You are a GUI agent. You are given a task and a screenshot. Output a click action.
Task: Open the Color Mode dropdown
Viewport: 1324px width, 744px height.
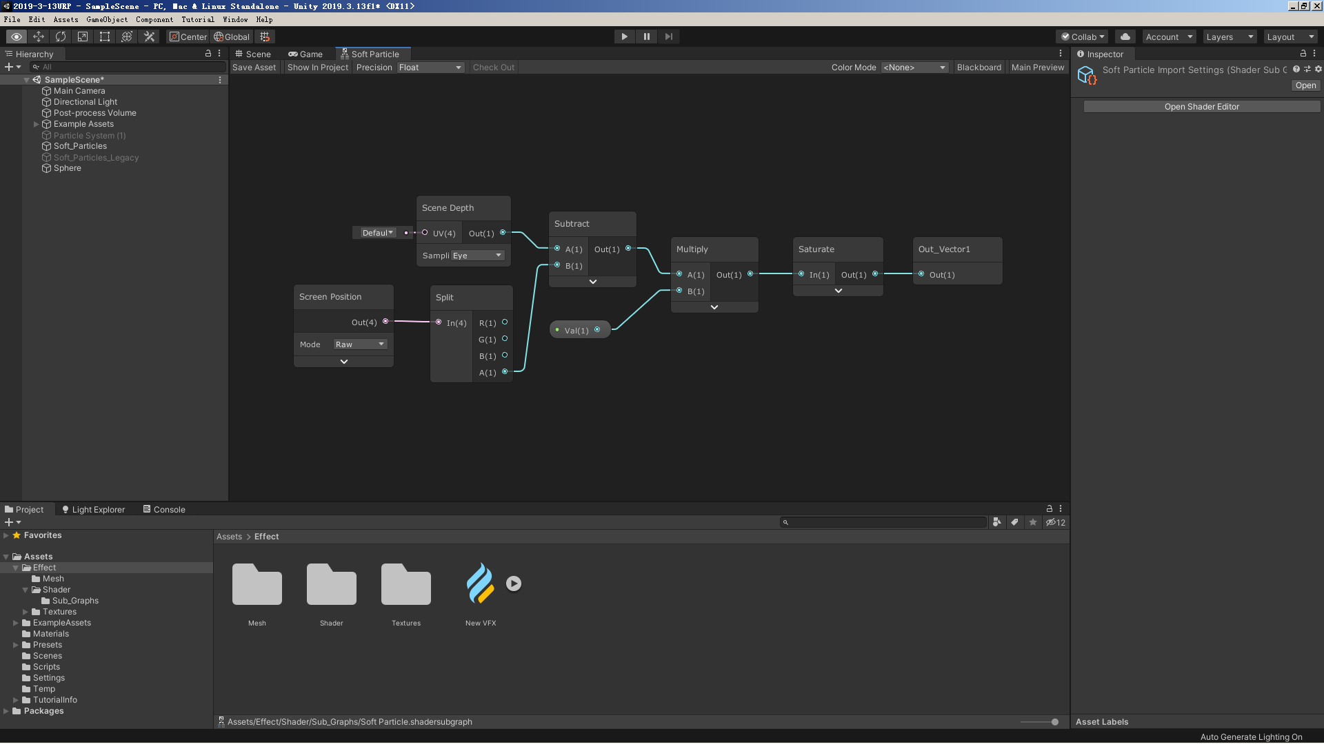pos(914,67)
